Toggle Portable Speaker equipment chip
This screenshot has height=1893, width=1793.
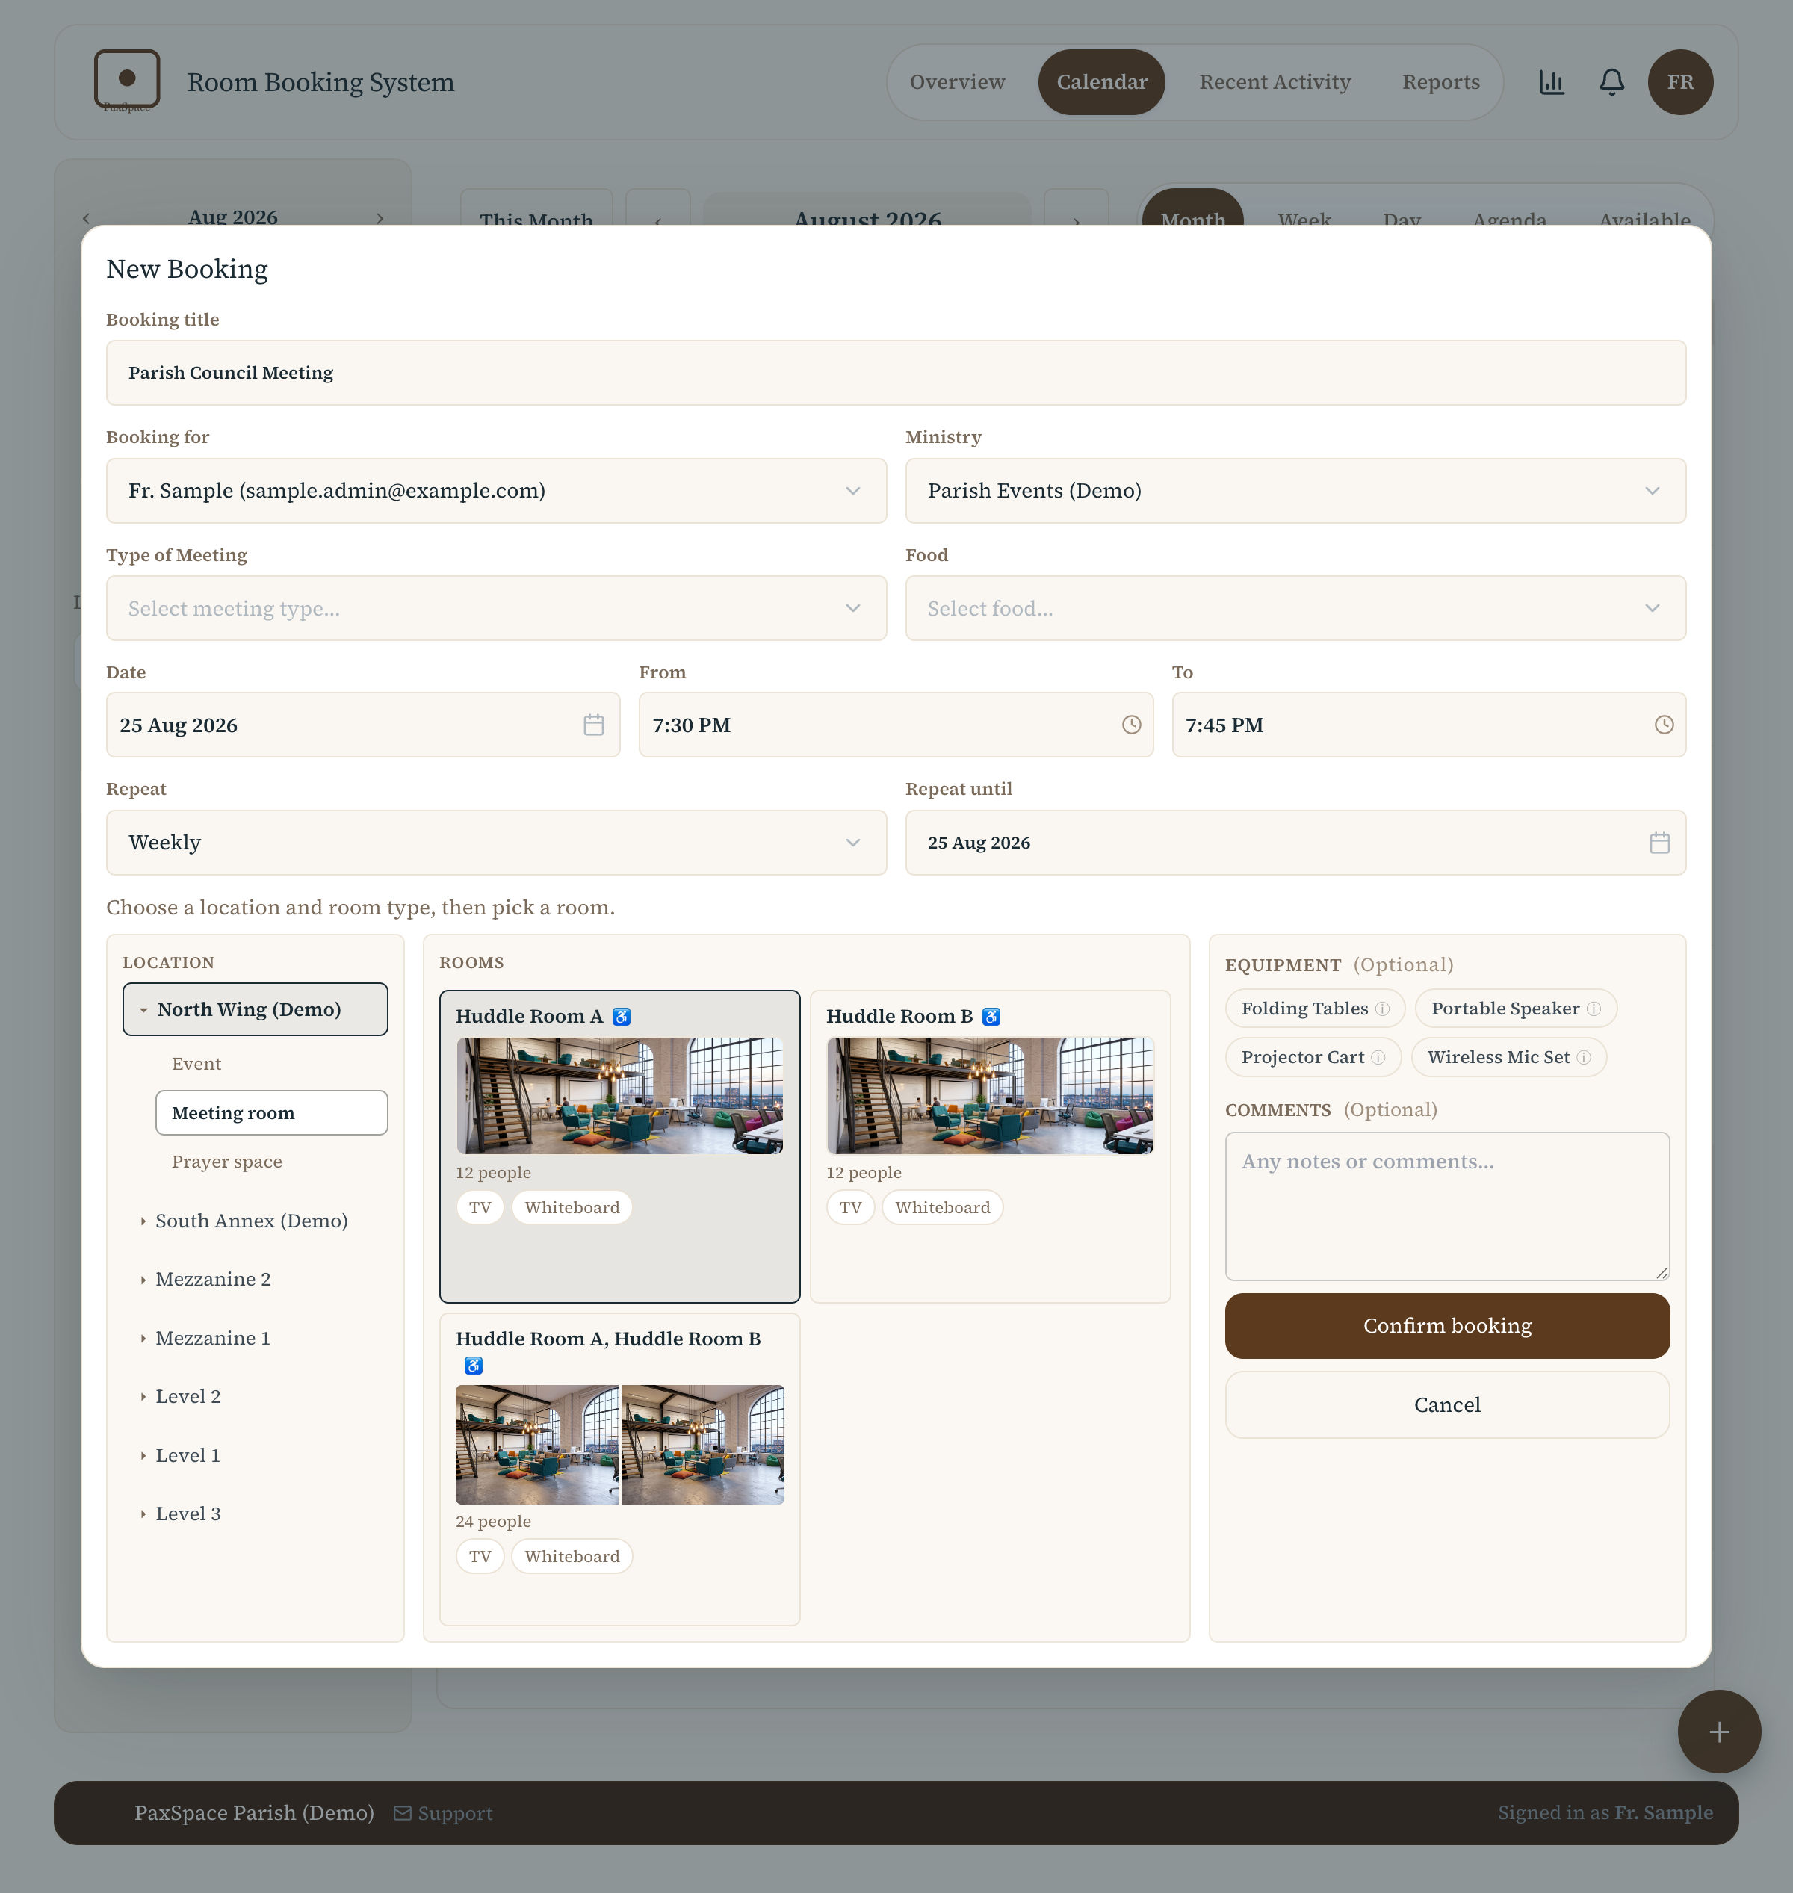pyautogui.click(x=1515, y=1009)
